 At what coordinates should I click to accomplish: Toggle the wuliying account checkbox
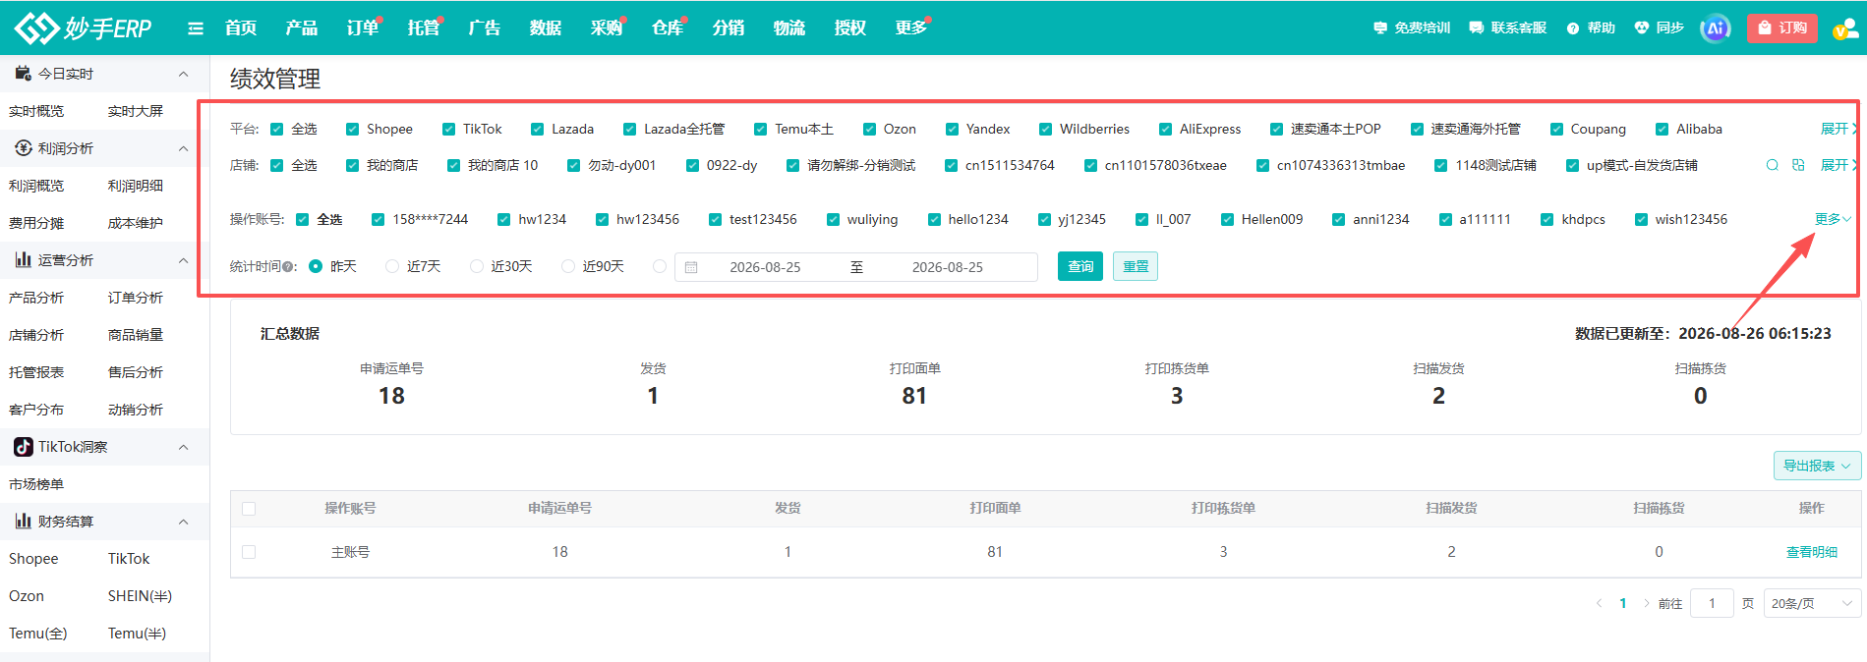833,219
